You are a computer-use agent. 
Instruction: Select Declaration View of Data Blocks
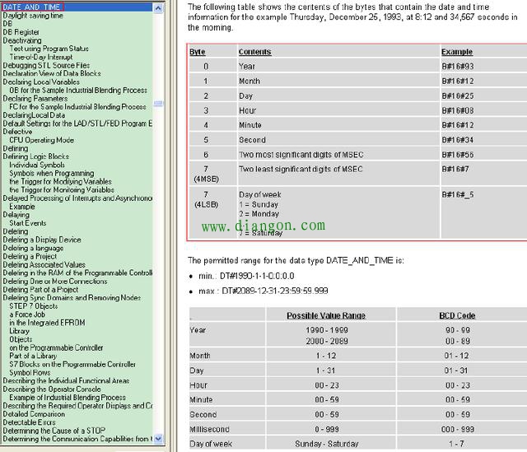[x=52, y=73]
